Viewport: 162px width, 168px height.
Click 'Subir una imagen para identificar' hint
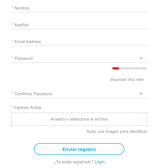click(117, 131)
